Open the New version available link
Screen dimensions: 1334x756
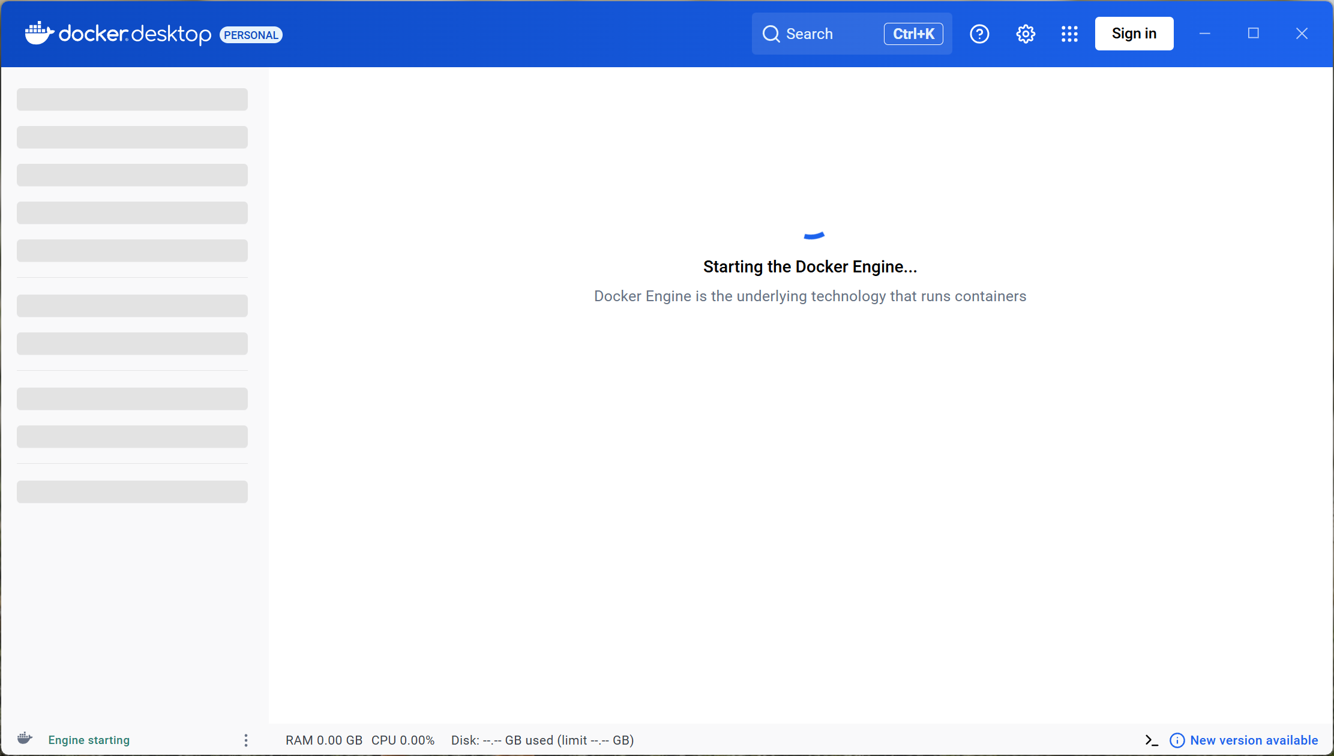point(1254,740)
